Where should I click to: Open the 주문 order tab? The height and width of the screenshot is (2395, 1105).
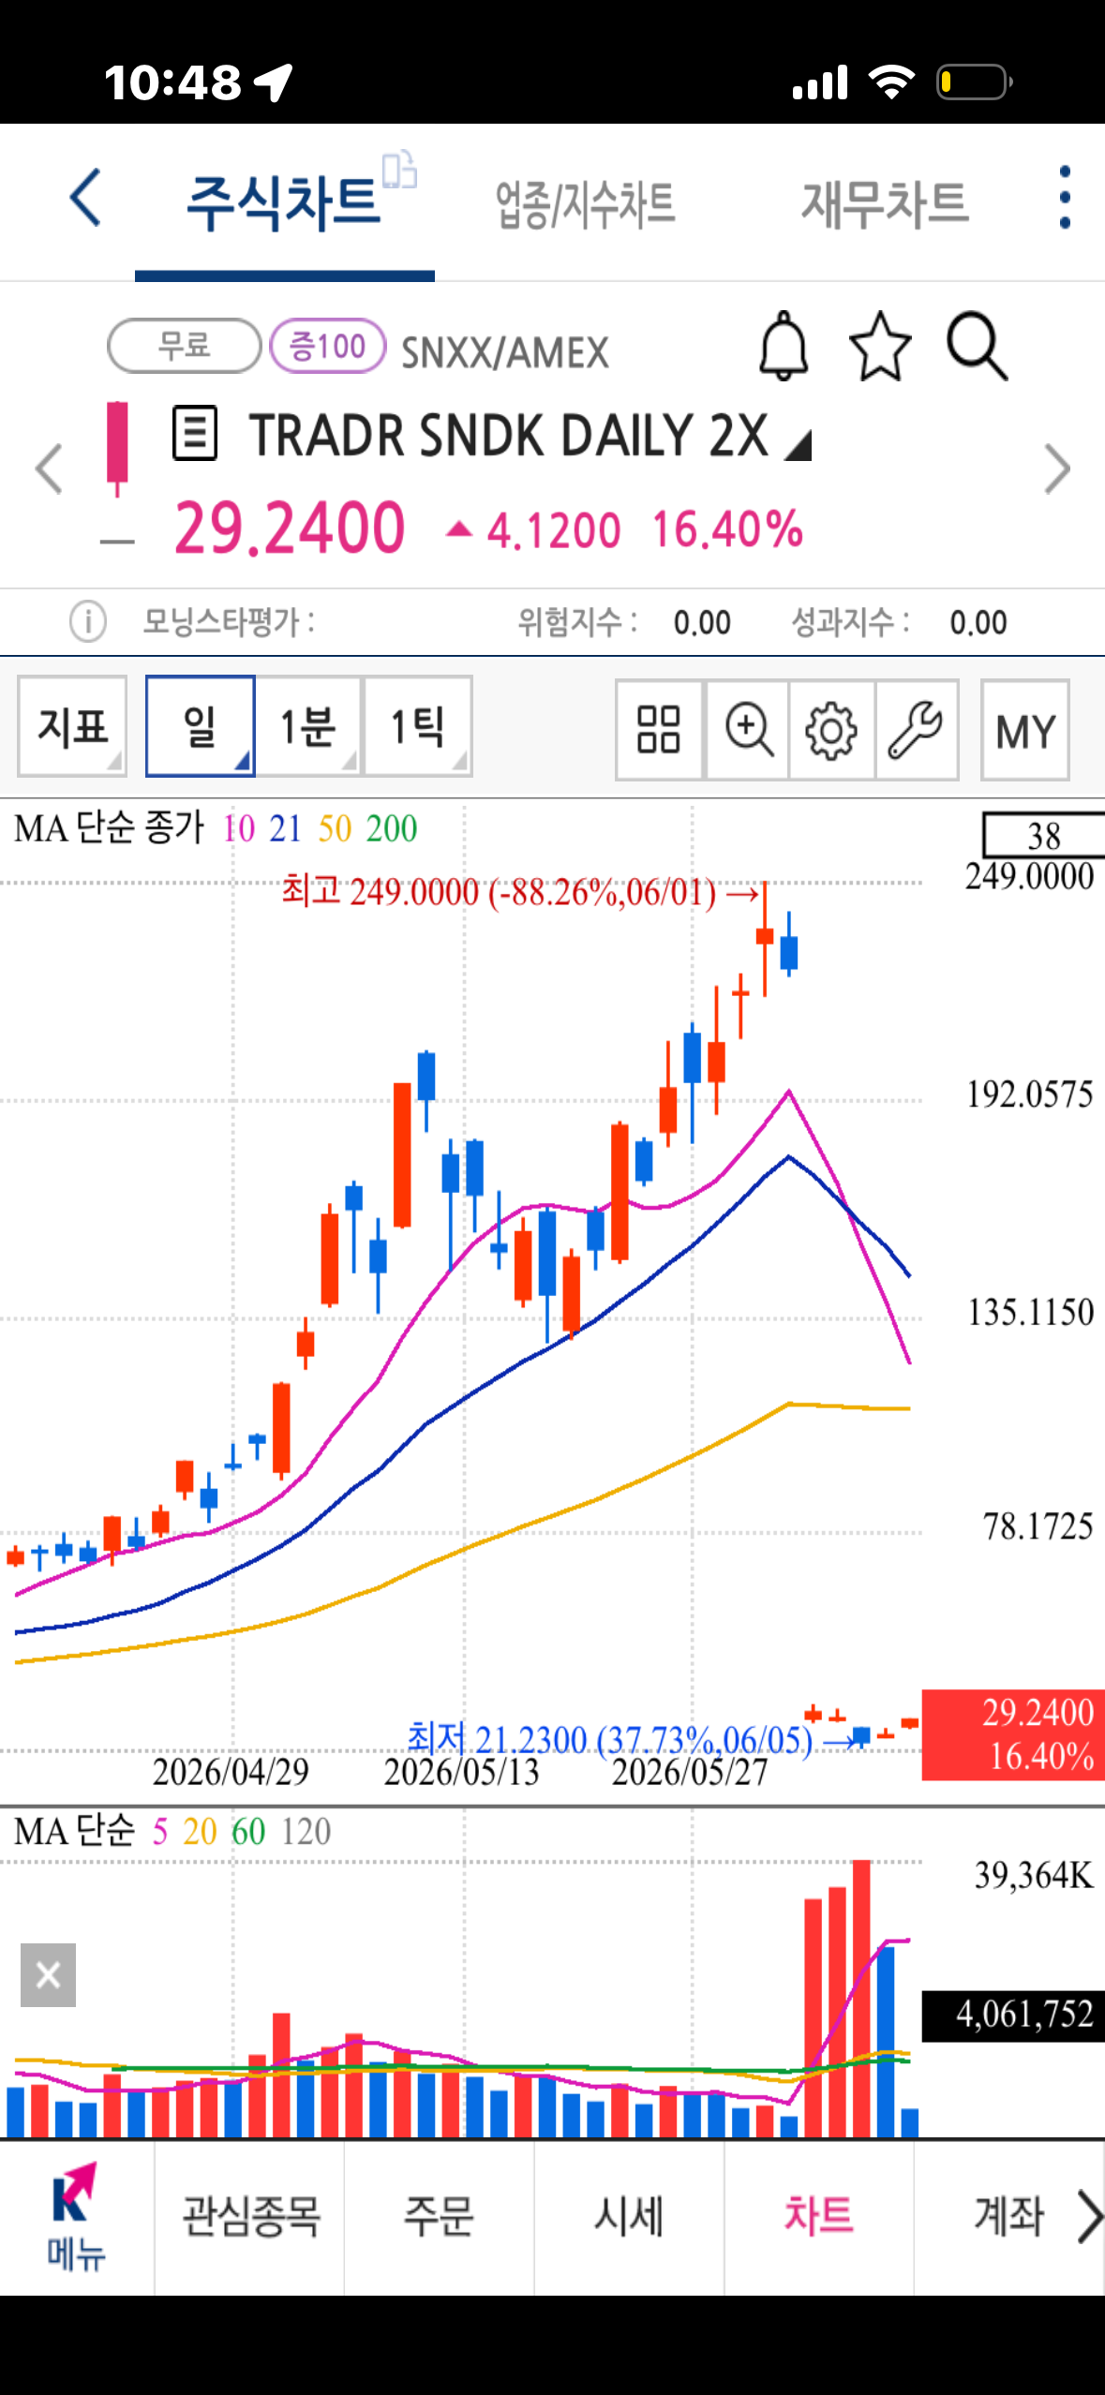pyautogui.click(x=439, y=2217)
